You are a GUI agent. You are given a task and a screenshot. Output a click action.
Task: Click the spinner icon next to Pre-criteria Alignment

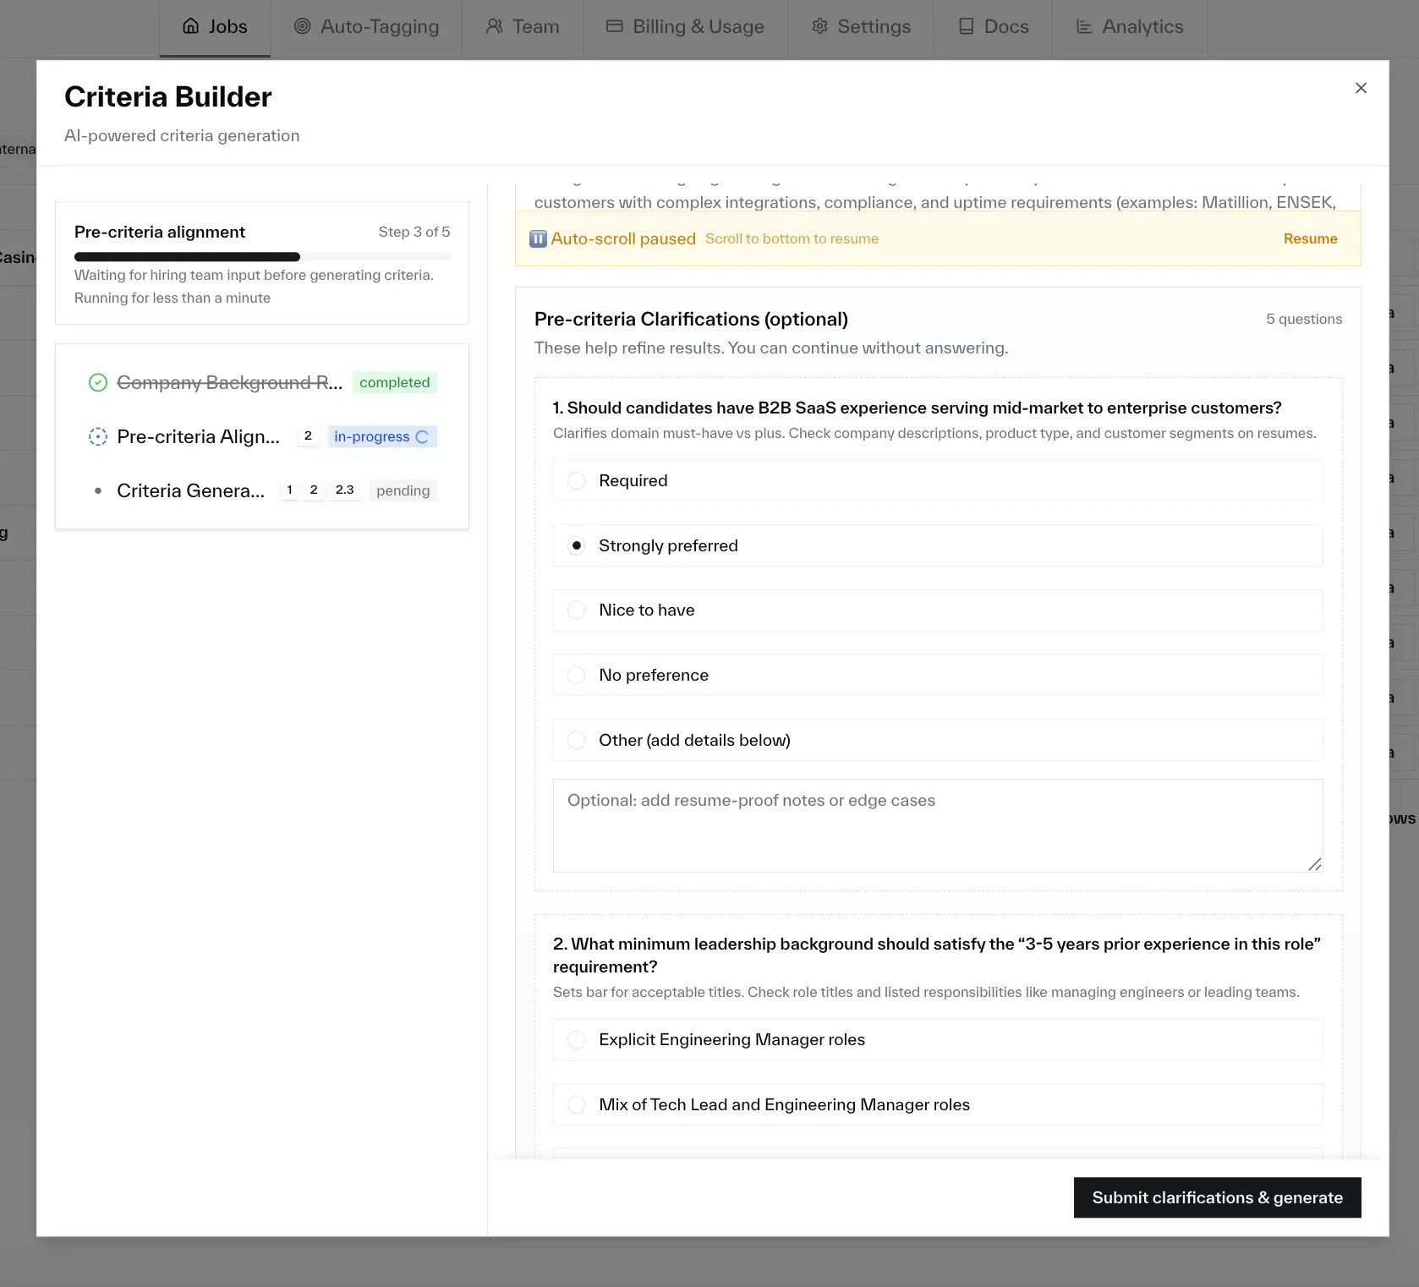(x=97, y=436)
